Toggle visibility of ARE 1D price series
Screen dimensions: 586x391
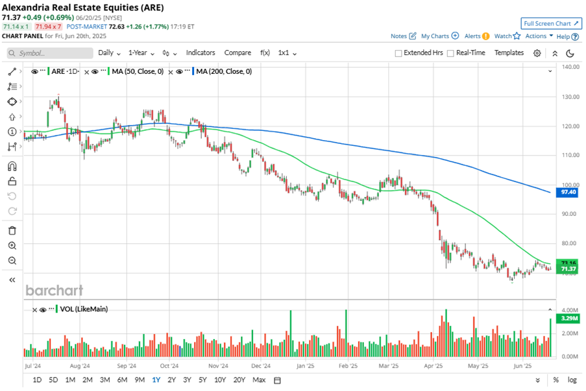(x=35, y=72)
